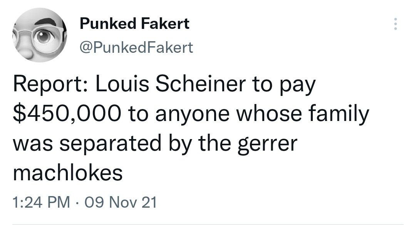Visit the @PunkedFakert handle link
This screenshot has height=225, width=416.
pyautogui.click(x=136, y=48)
